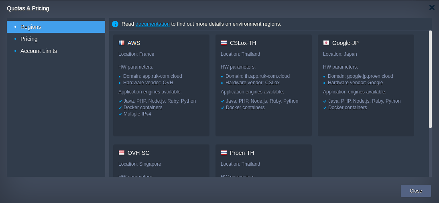Click engines list 'Java, PHP...' in AWS card

pyautogui.click(x=160, y=101)
